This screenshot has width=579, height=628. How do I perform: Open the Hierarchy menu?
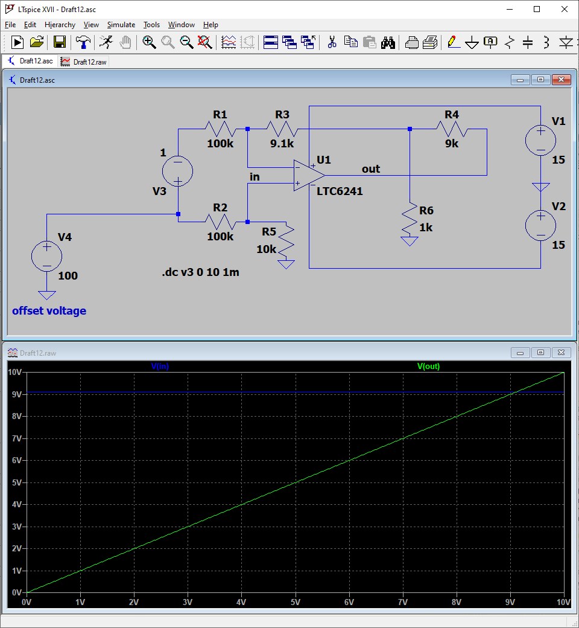pyautogui.click(x=60, y=25)
